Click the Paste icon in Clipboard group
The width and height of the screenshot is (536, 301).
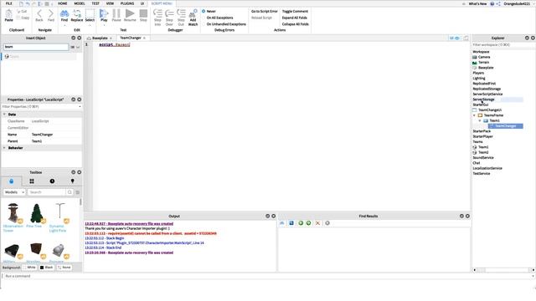[8, 15]
